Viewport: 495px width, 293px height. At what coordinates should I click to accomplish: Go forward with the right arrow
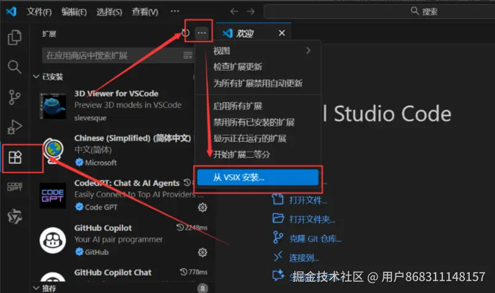[251, 12]
